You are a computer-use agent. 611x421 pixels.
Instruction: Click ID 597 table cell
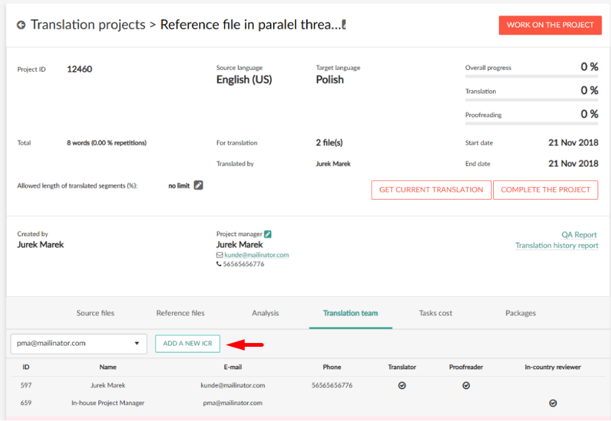pos(26,385)
